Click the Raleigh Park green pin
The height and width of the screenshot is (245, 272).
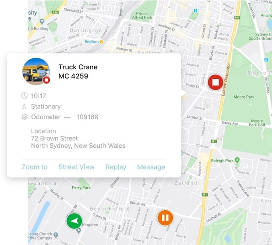[237, 160]
